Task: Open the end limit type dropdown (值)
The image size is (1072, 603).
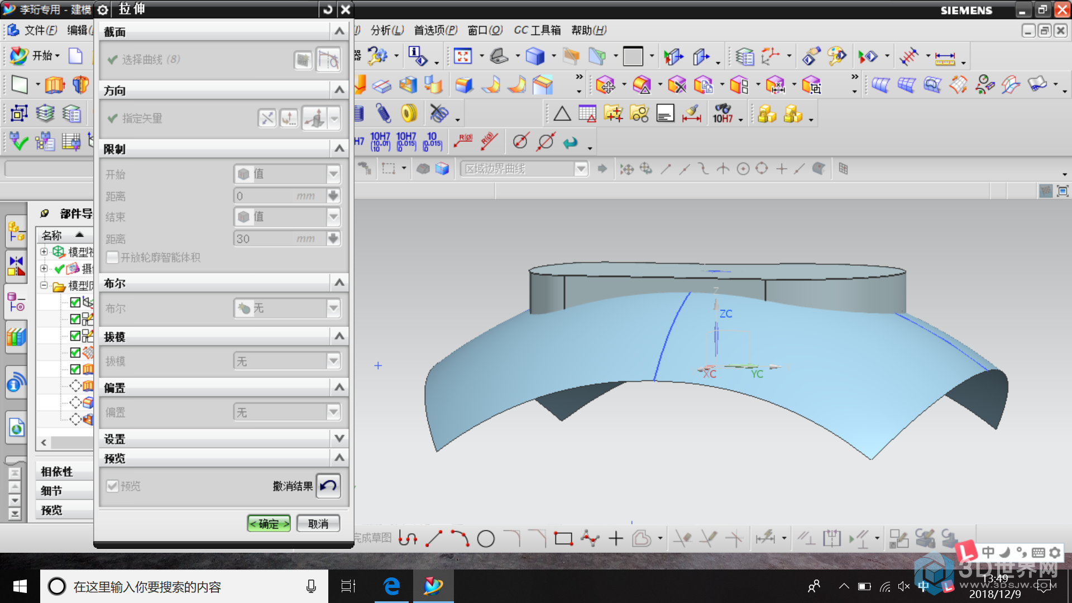Action: [x=287, y=217]
